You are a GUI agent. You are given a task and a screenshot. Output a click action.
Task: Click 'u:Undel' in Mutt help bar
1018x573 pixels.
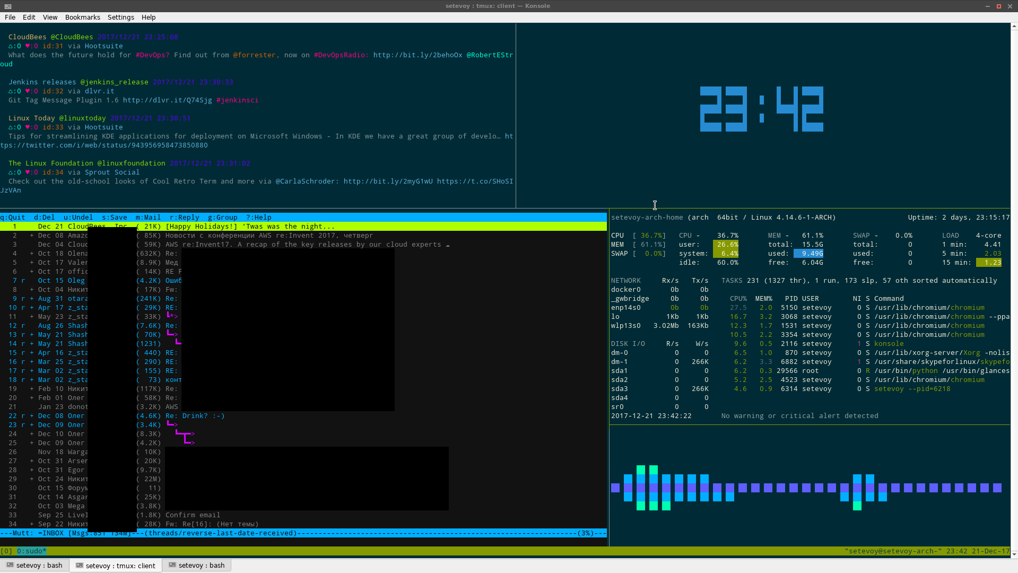tap(78, 217)
